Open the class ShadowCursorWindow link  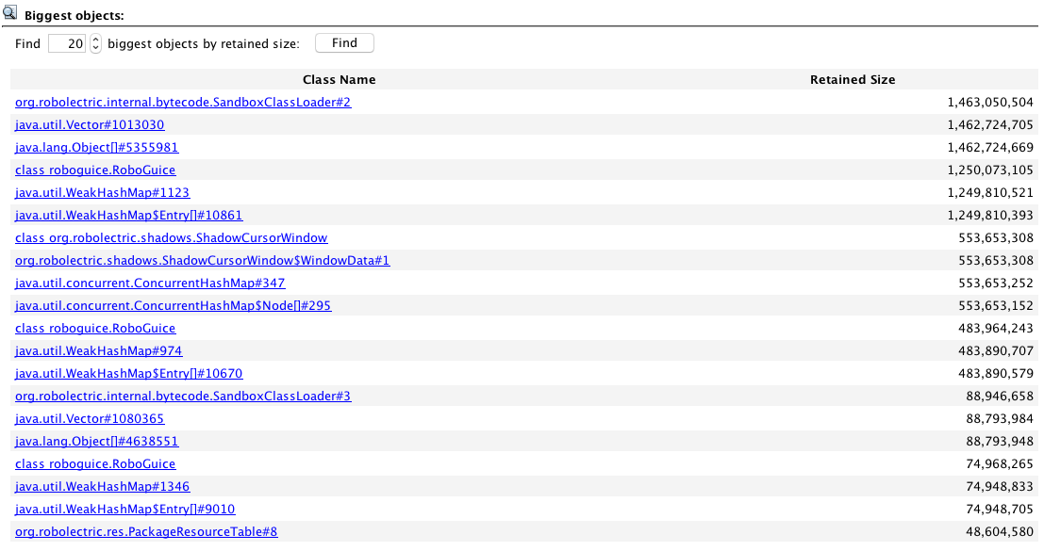172,237
